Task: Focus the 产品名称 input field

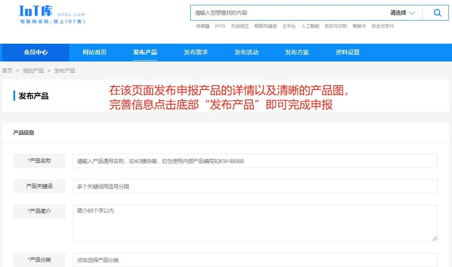Action: pyautogui.click(x=255, y=161)
